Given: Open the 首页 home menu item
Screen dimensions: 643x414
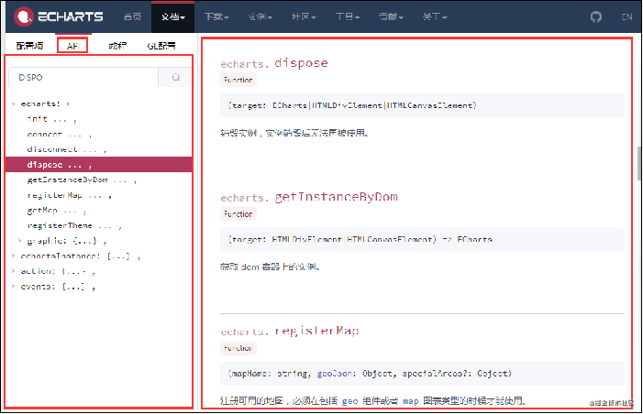Looking at the screenshot, I should (132, 16).
